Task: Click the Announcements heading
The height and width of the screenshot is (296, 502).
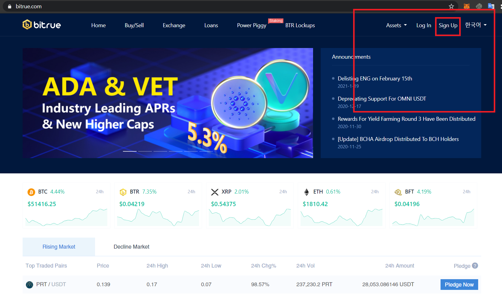Action: click(351, 57)
